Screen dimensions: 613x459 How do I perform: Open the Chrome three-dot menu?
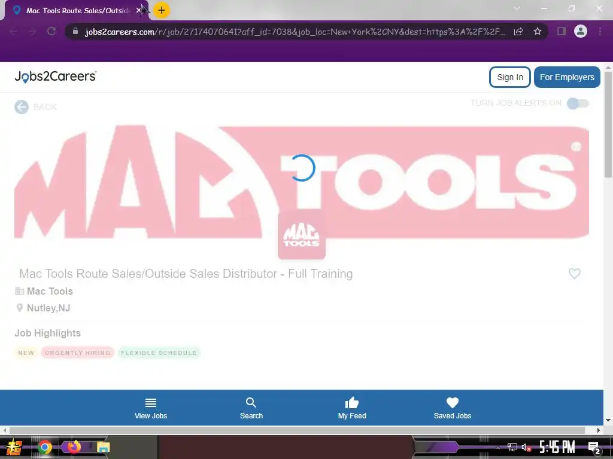(600, 31)
